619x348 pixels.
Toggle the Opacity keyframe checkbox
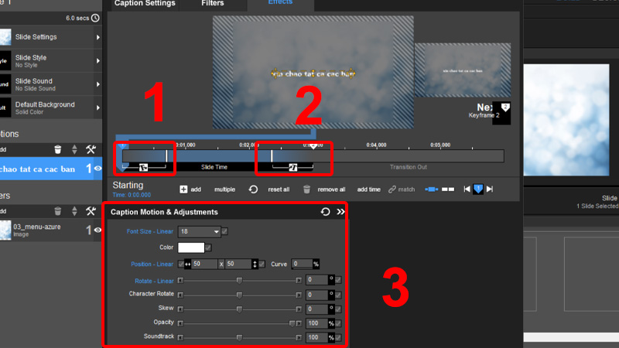[x=338, y=322]
